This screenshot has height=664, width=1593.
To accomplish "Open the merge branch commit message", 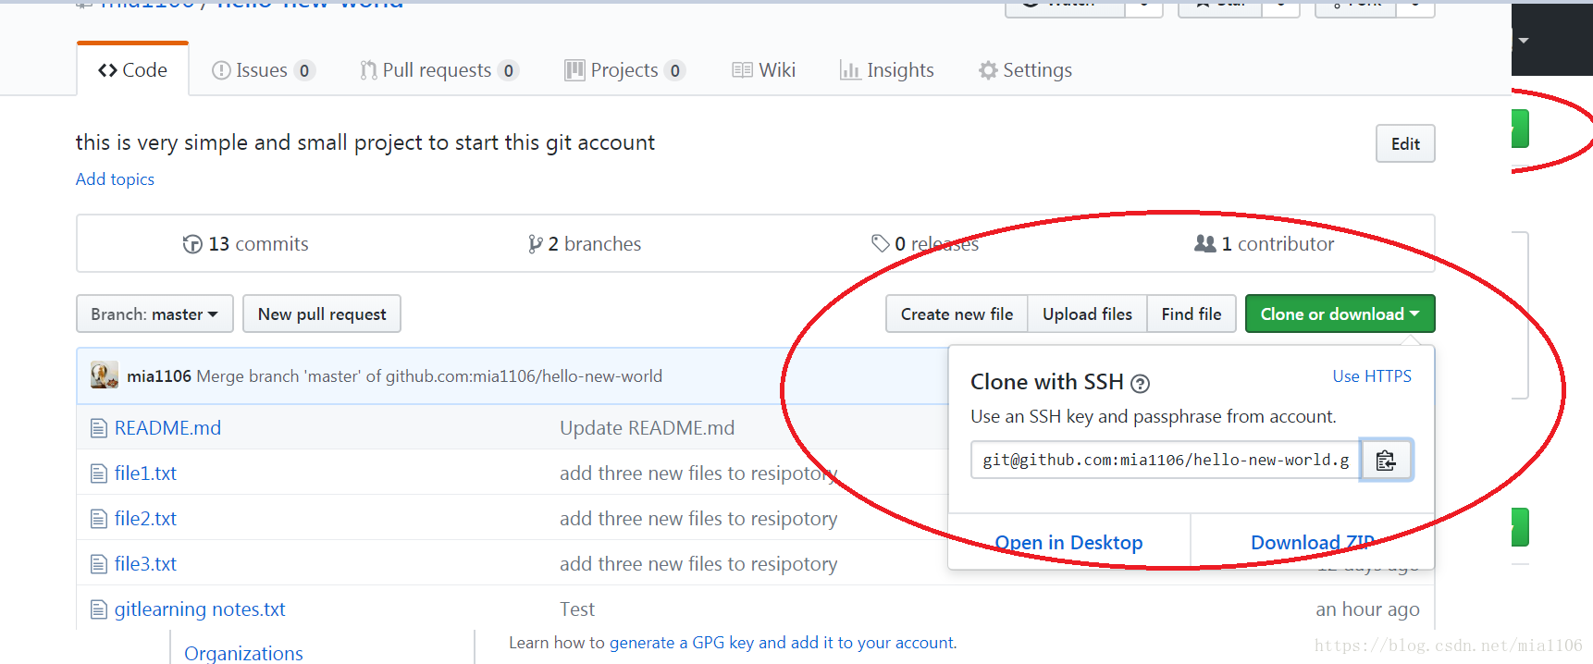I will tap(429, 376).
